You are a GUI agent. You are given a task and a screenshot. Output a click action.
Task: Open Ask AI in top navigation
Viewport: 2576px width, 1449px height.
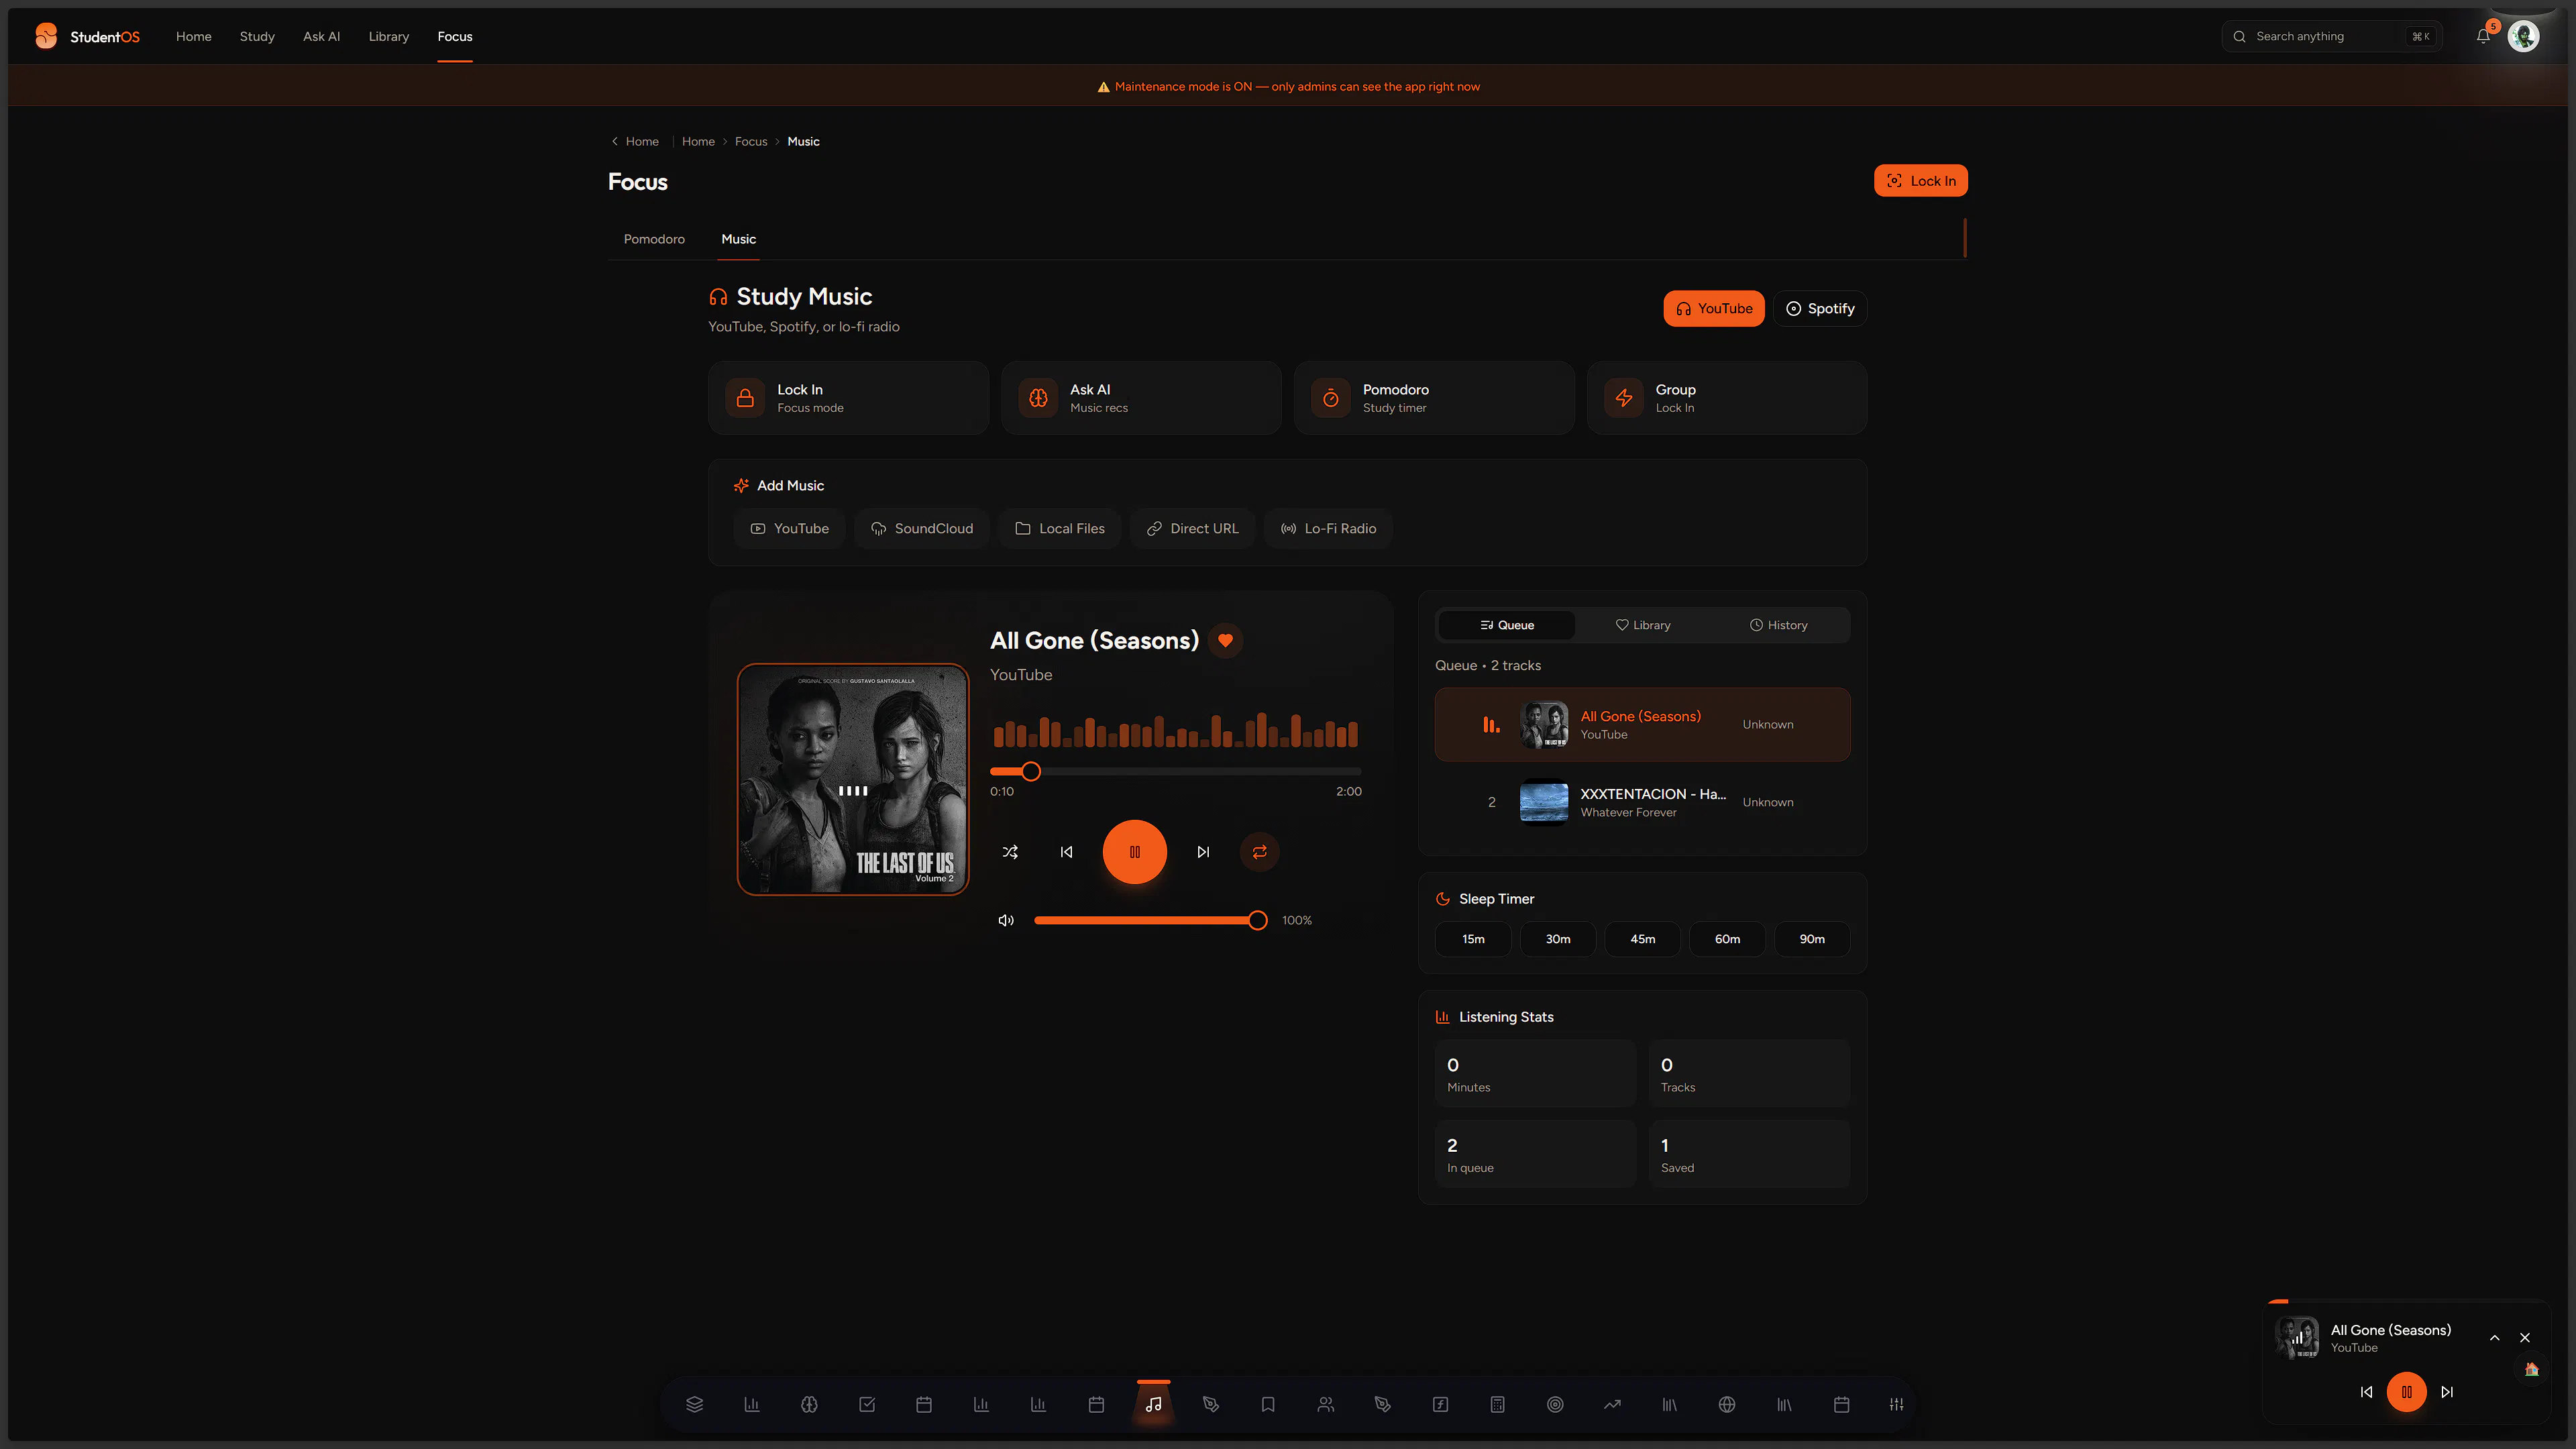point(321,36)
